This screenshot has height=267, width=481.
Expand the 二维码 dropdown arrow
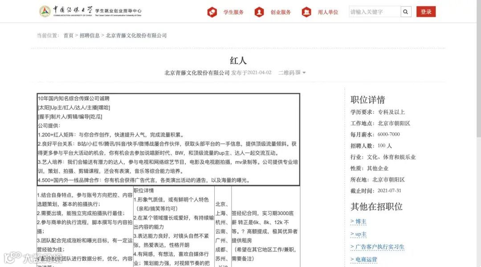point(304,73)
